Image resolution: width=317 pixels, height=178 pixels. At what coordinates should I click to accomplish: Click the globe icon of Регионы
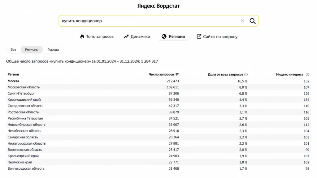coord(164,36)
